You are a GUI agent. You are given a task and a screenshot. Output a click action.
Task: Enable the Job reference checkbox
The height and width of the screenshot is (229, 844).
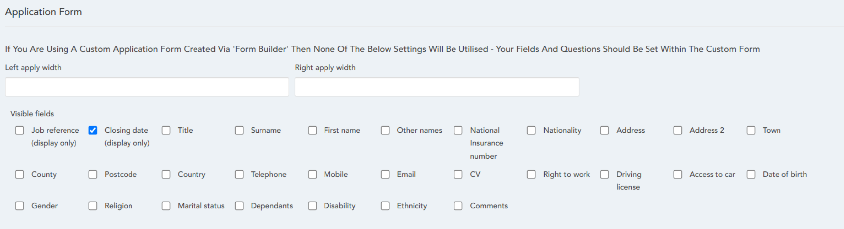[20, 130]
